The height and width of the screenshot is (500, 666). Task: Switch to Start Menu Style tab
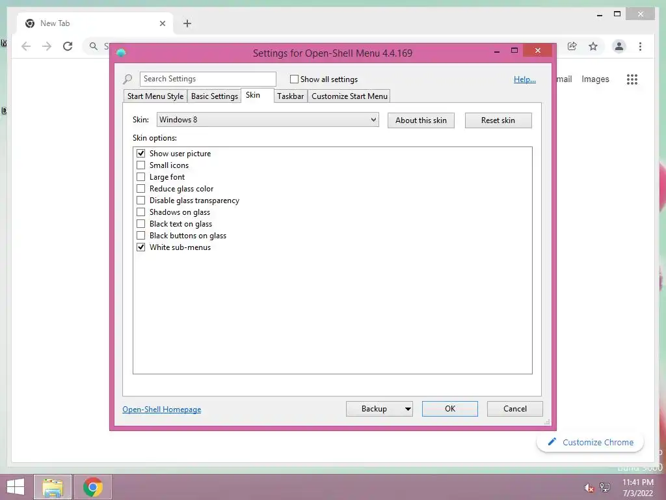coord(155,96)
